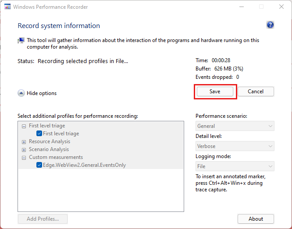
Task: Open the blue help question mark icon
Action: click(x=270, y=25)
